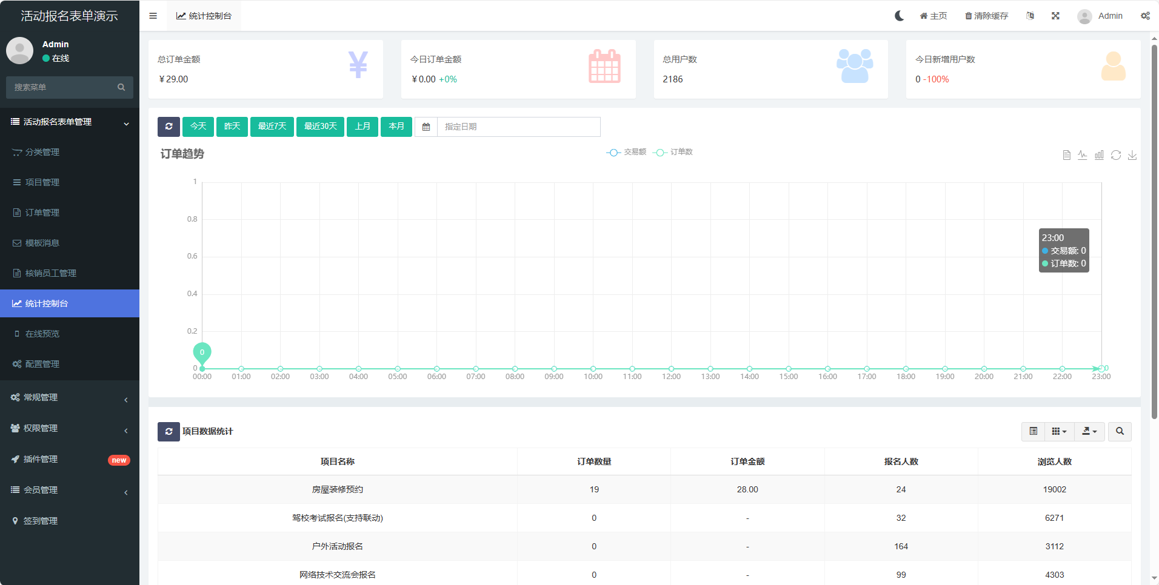This screenshot has height=585, width=1159.
Task: Refresh 项目数据统计 table
Action: 169,432
